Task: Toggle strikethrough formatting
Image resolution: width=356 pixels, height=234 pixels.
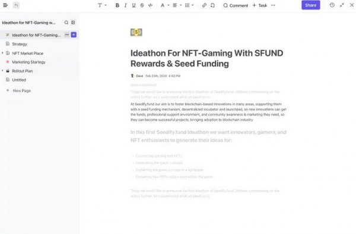Action: point(142,5)
